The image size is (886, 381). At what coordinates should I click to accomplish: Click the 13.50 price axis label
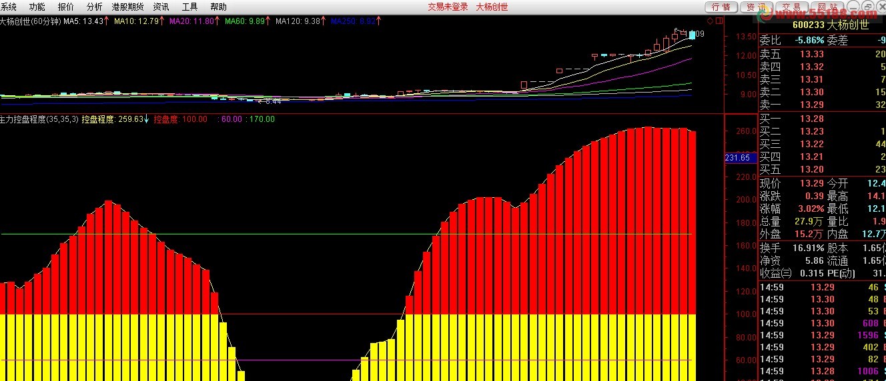pos(747,37)
